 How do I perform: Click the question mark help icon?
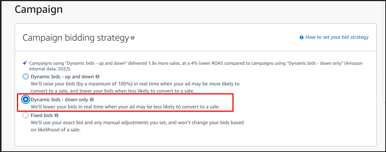click(301, 37)
